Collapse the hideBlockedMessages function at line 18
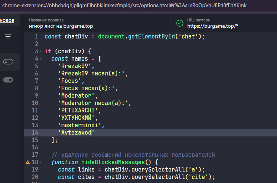 41,162
